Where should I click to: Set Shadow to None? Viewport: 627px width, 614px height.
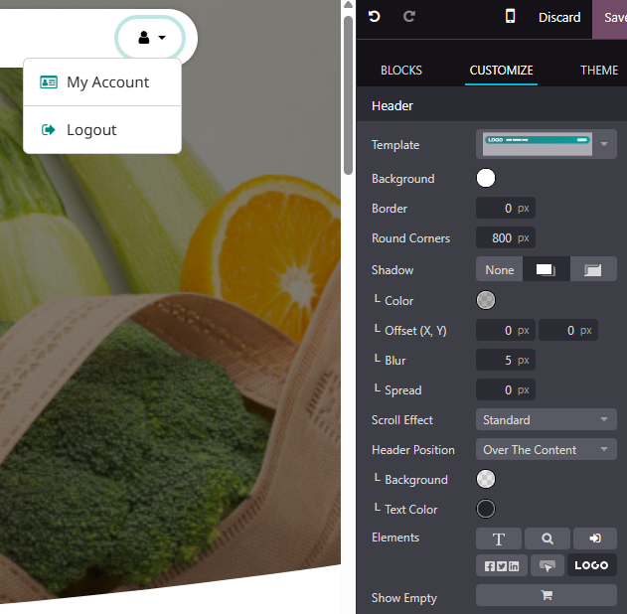click(x=499, y=270)
